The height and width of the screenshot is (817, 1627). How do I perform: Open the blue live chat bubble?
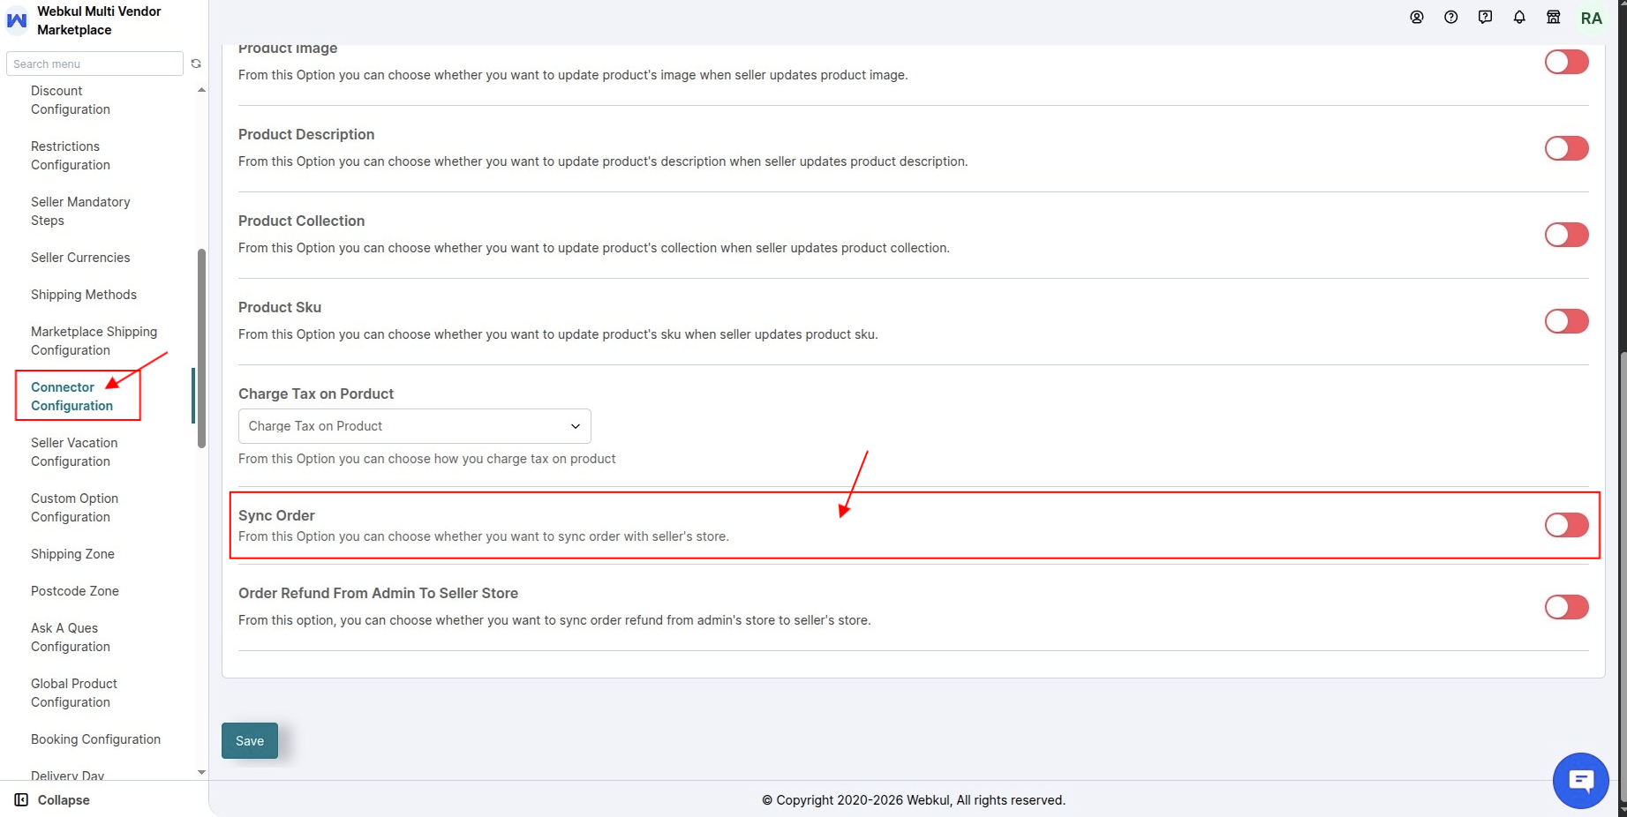[1581, 781]
